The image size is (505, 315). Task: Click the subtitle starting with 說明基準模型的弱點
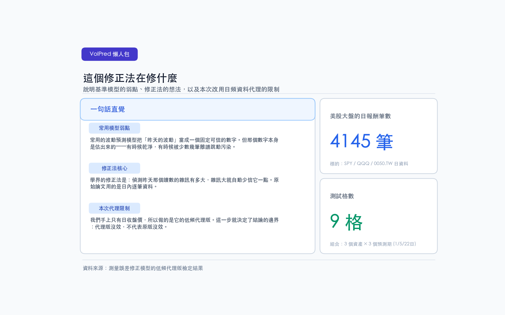181,89
